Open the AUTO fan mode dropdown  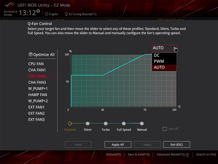(164, 48)
